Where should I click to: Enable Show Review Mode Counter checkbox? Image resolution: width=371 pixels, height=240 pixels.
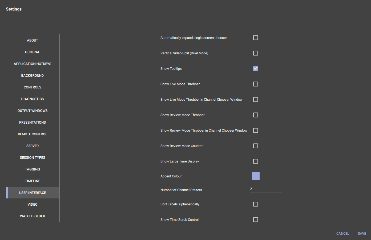[256, 146]
